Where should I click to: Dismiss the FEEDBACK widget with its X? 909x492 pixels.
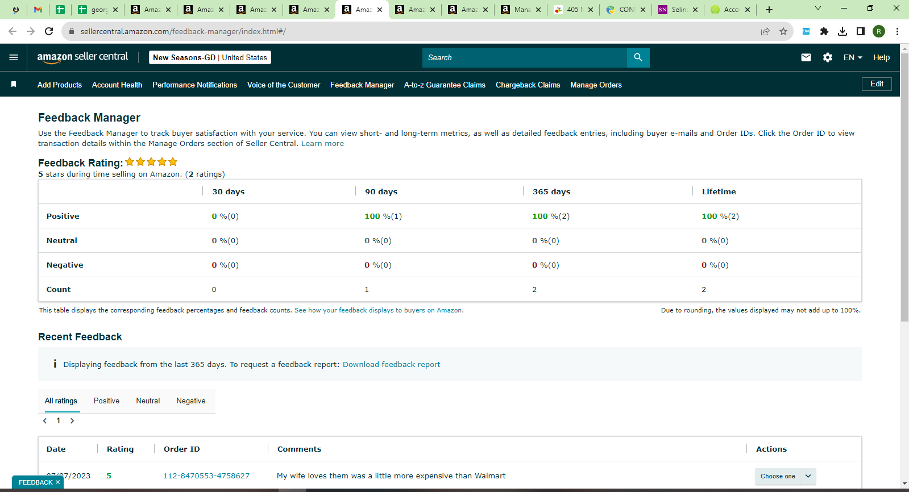[x=57, y=482]
